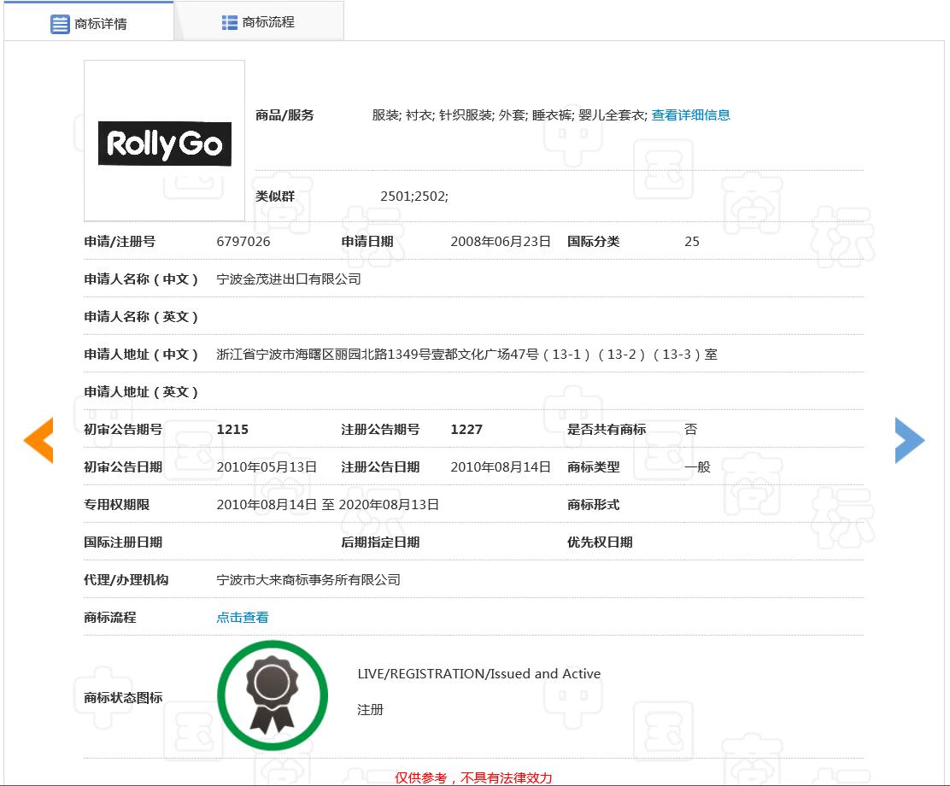The height and width of the screenshot is (786, 950).
Task: Go to next trademark with blue arrow
Action: coord(910,440)
